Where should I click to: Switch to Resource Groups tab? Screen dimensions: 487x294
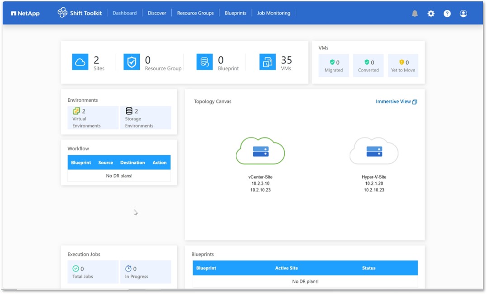(195, 13)
